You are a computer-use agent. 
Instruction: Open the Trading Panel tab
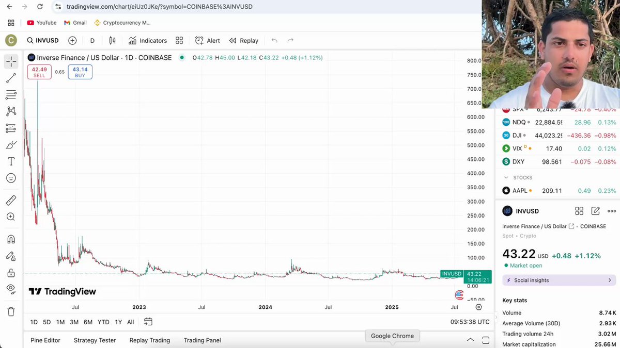203,340
